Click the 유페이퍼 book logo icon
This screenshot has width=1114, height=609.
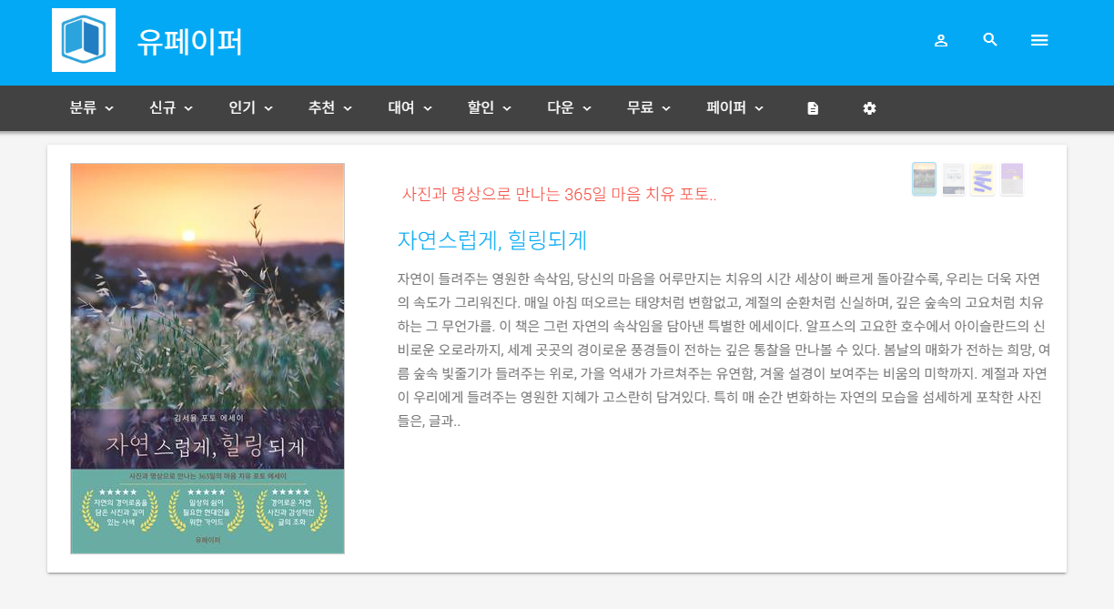pyautogui.click(x=84, y=40)
